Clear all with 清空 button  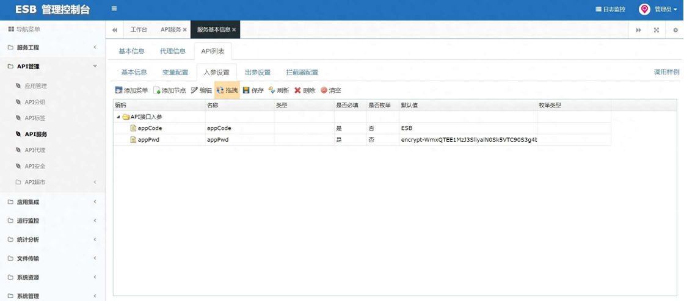point(330,90)
